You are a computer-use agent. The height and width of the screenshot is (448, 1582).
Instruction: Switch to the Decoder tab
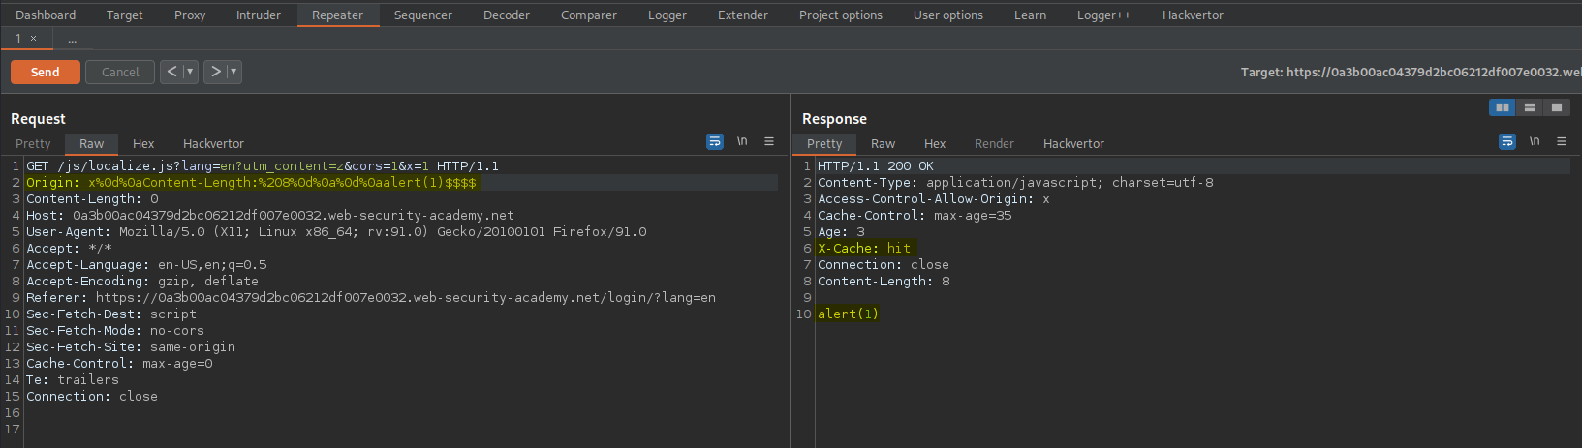[507, 15]
